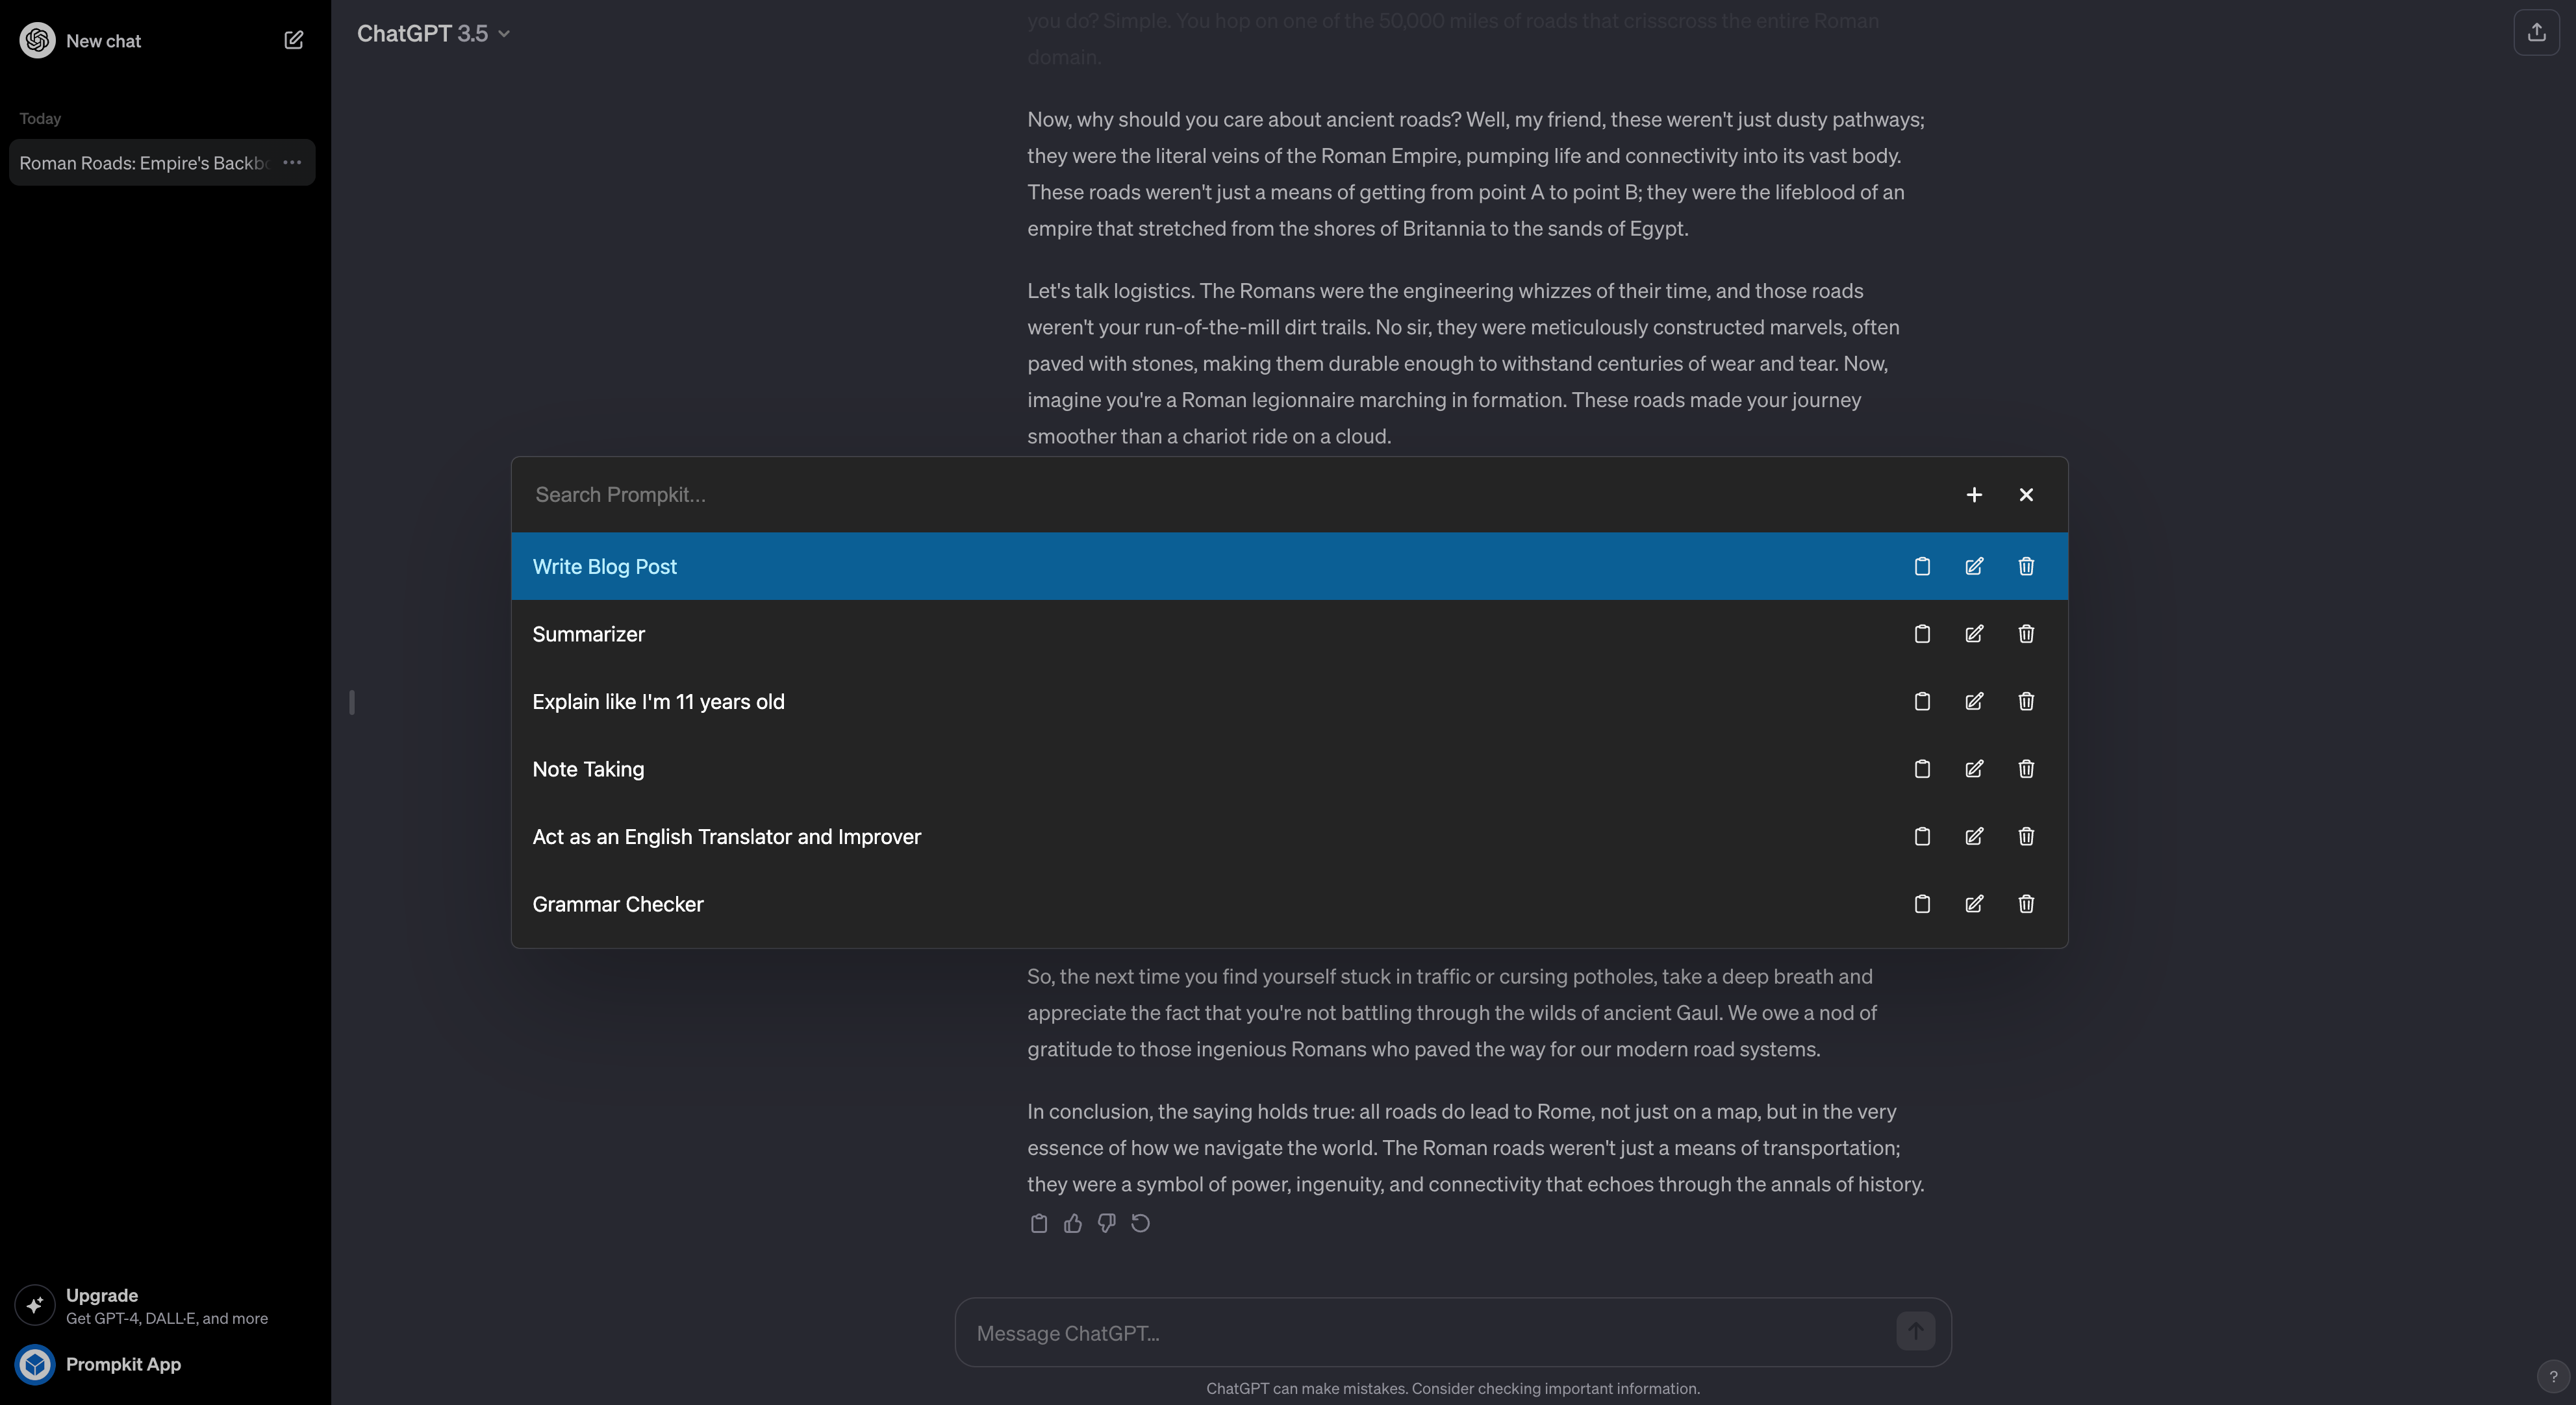Copy the Write Blog Post prompt
The image size is (2576, 1405).
click(x=1921, y=567)
